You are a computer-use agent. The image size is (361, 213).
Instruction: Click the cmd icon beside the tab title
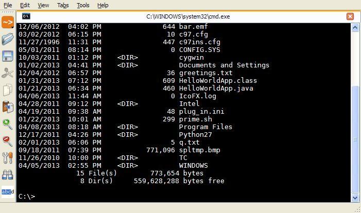[x=26, y=16]
